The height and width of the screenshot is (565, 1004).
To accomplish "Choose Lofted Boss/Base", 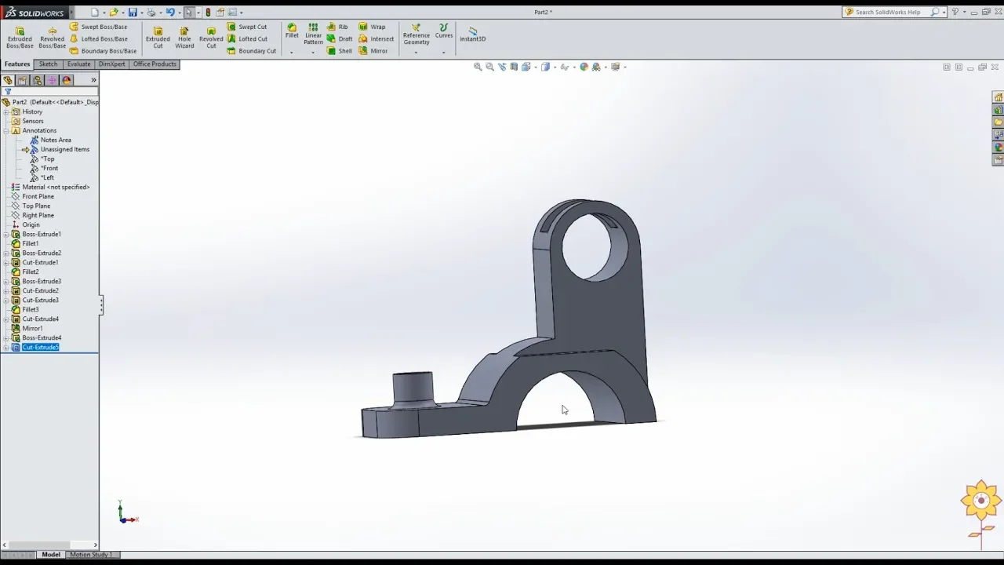I will (x=98, y=38).
